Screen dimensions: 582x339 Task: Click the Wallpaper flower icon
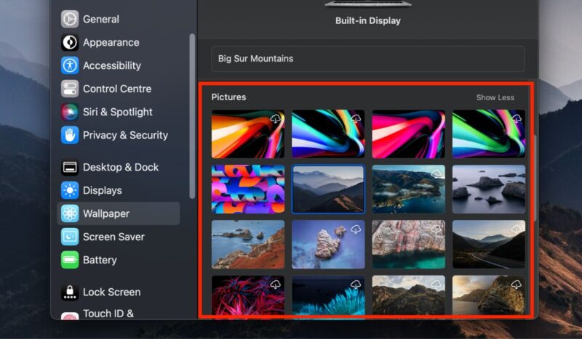(x=70, y=213)
